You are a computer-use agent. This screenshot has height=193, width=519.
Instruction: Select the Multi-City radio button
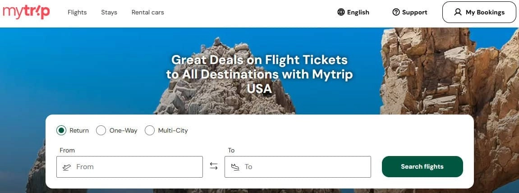(150, 130)
